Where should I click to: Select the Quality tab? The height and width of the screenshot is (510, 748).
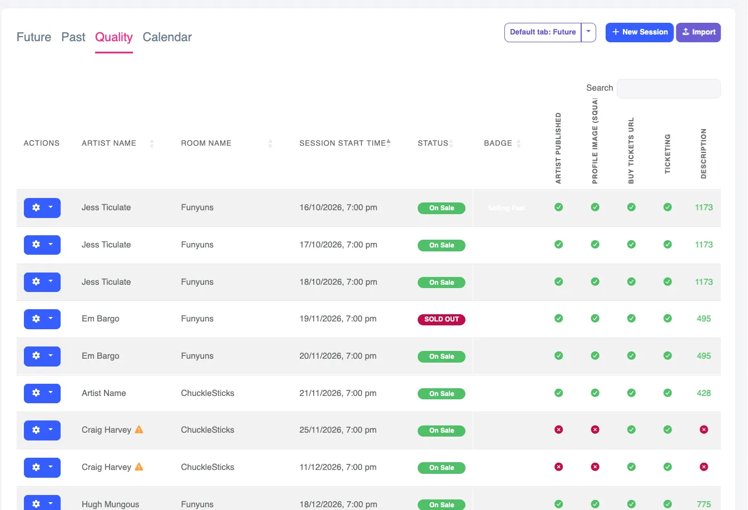tap(114, 37)
